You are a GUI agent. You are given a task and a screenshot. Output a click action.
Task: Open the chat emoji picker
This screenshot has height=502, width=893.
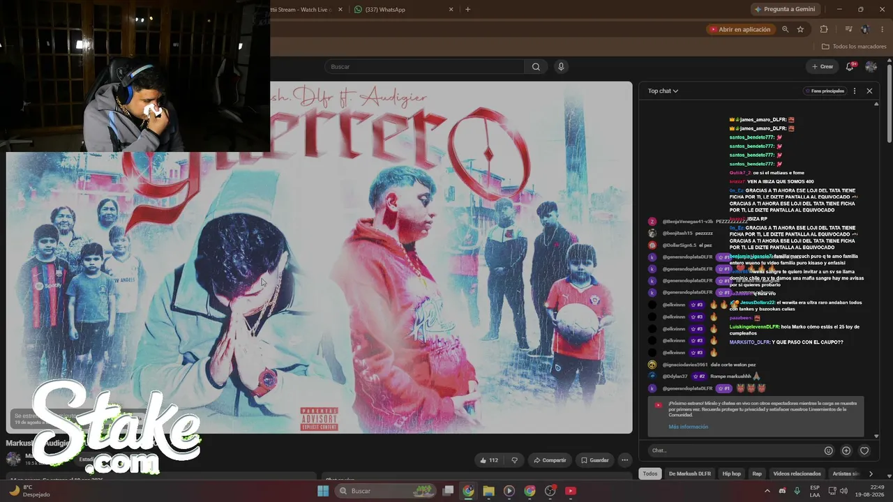[829, 451]
